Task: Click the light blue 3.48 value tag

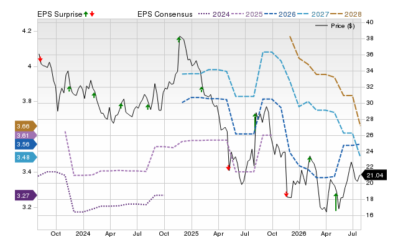Action: 26,157
